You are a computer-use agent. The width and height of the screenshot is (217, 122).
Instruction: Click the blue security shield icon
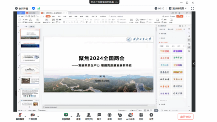[34, 8]
